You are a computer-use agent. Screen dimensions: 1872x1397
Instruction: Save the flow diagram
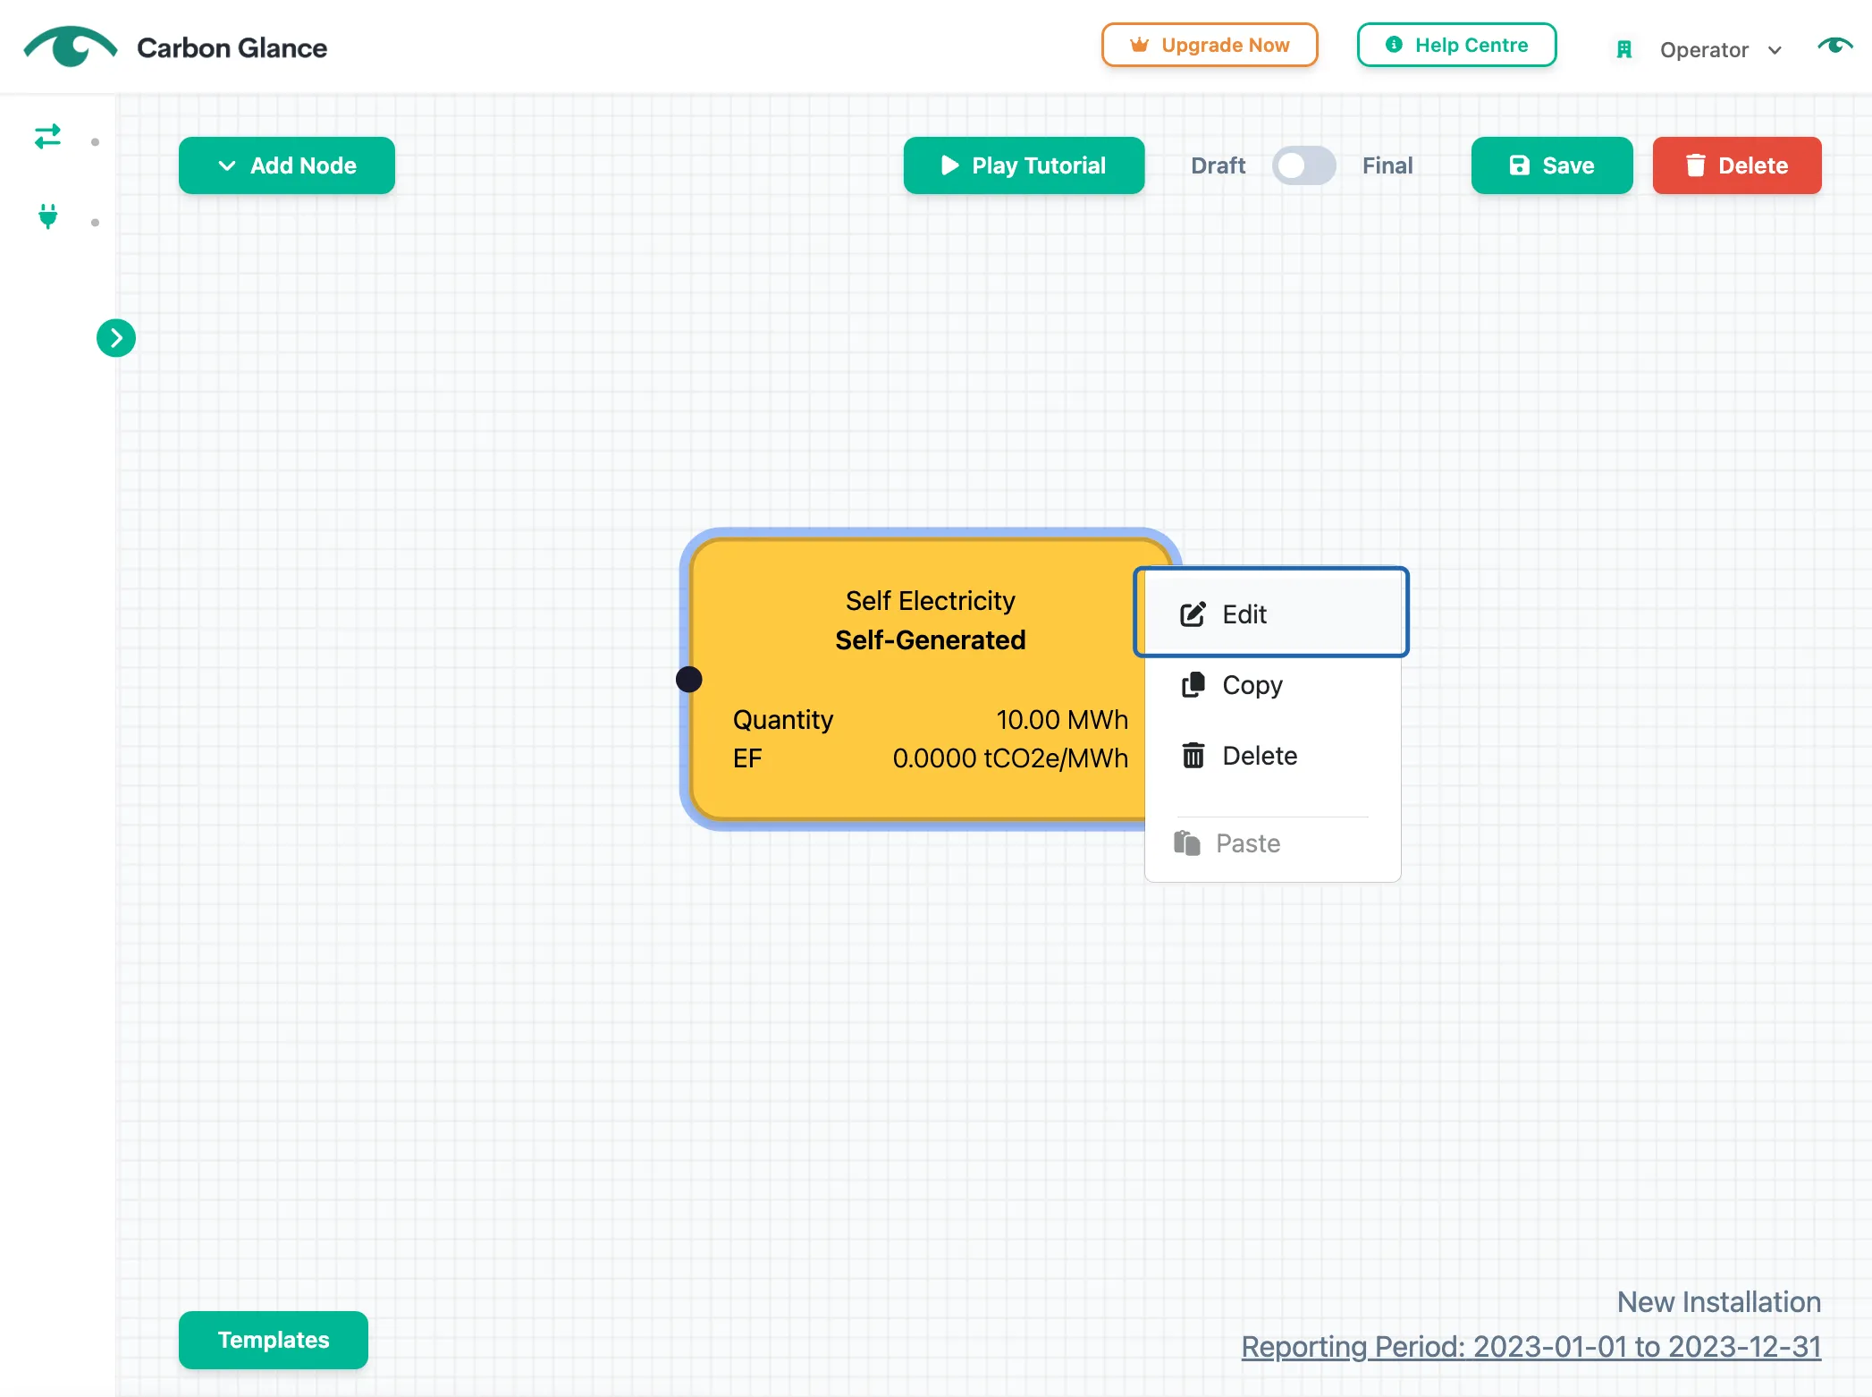pos(1552,165)
